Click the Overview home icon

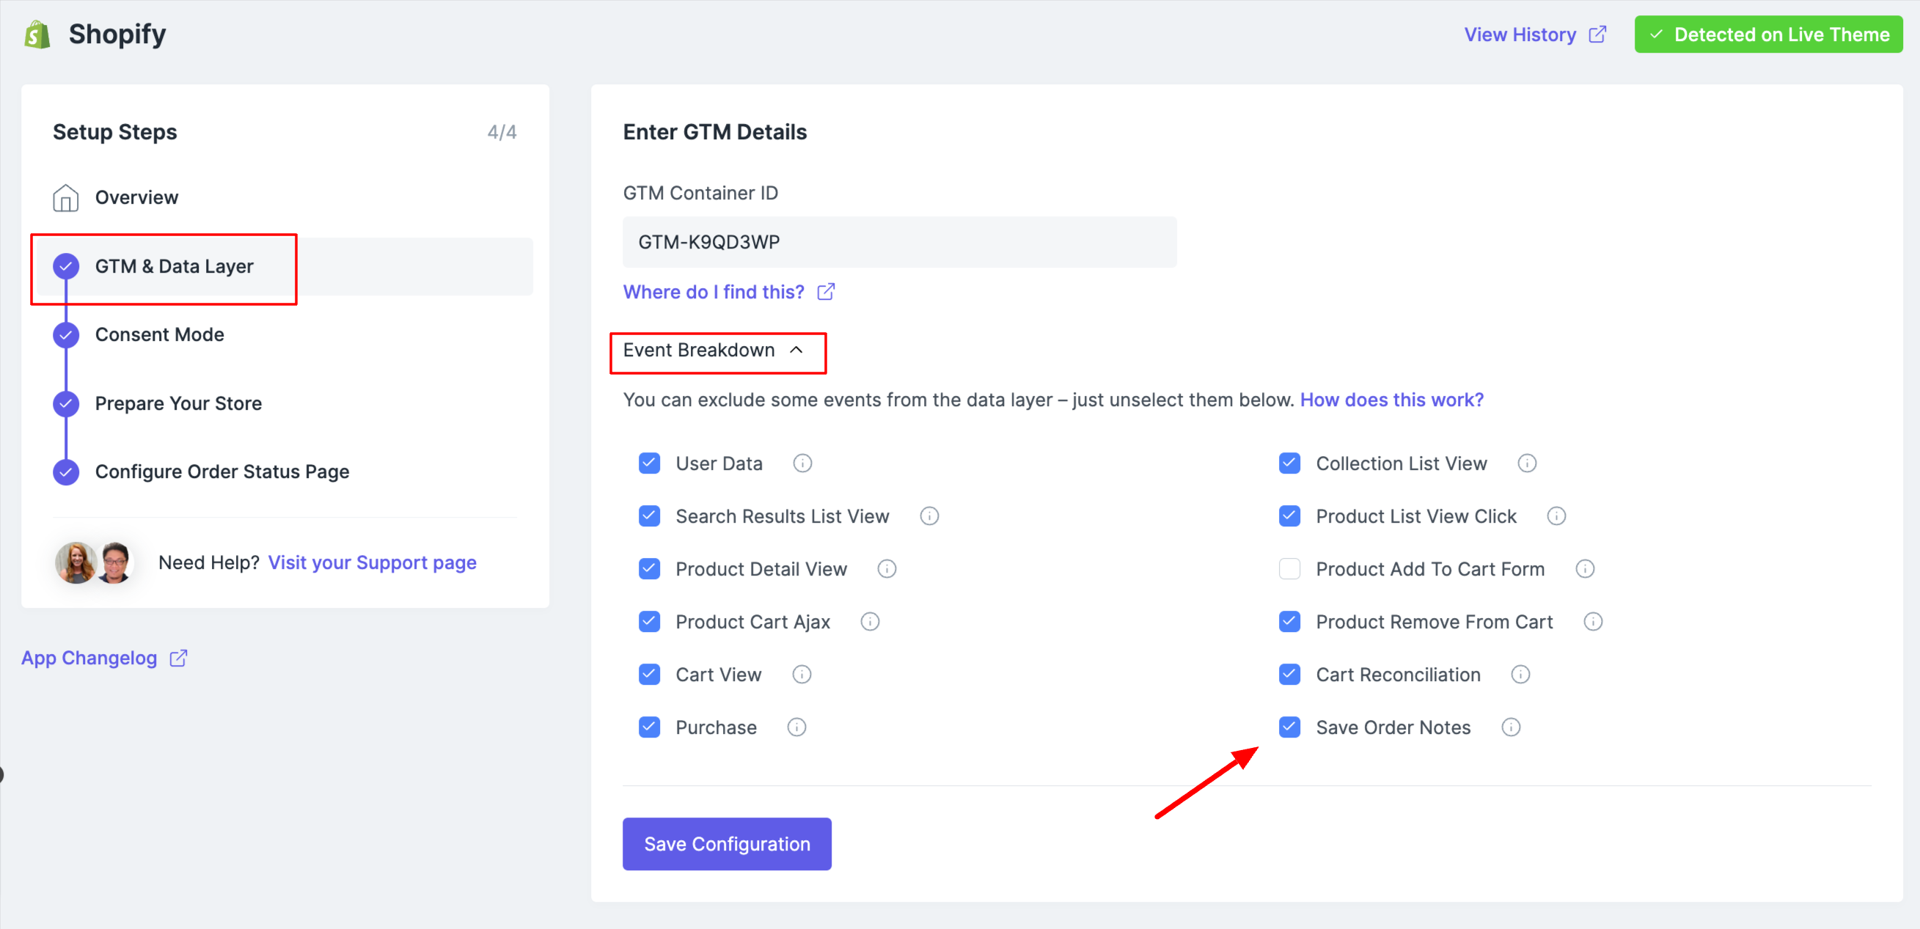click(65, 197)
